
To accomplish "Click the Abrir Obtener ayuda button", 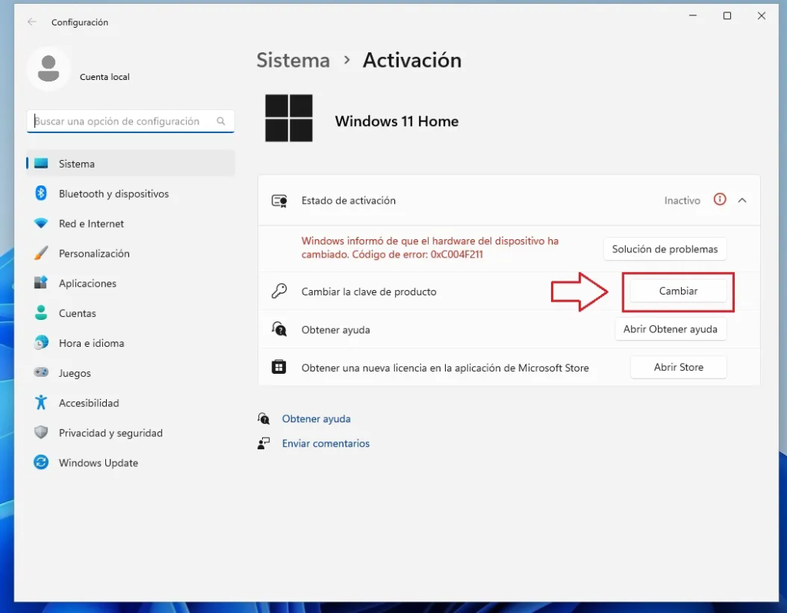I will click(x=670, y=329).
